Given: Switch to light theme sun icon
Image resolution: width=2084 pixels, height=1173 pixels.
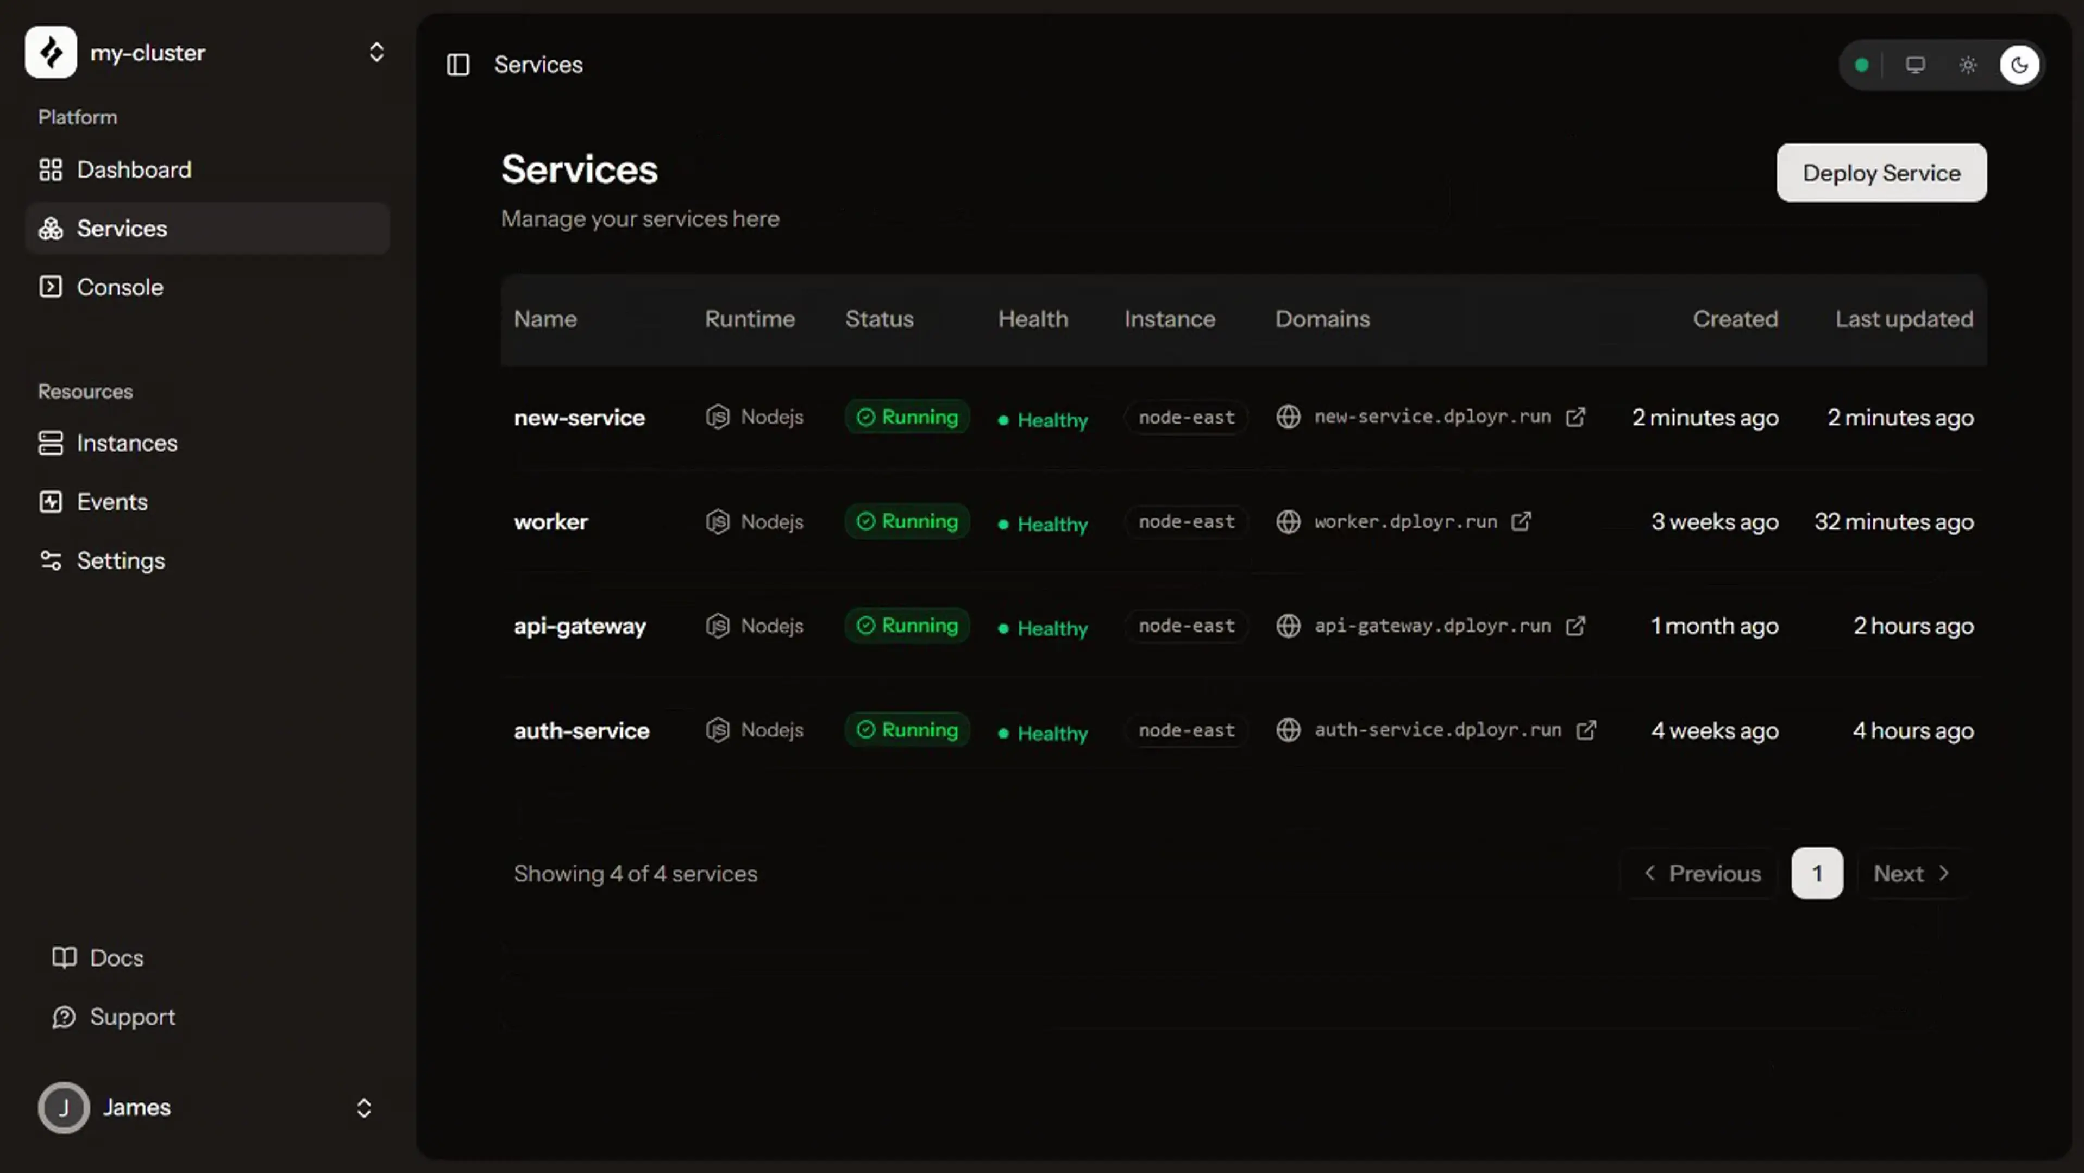Looking at the screenshot, I should coord(1968,65).
